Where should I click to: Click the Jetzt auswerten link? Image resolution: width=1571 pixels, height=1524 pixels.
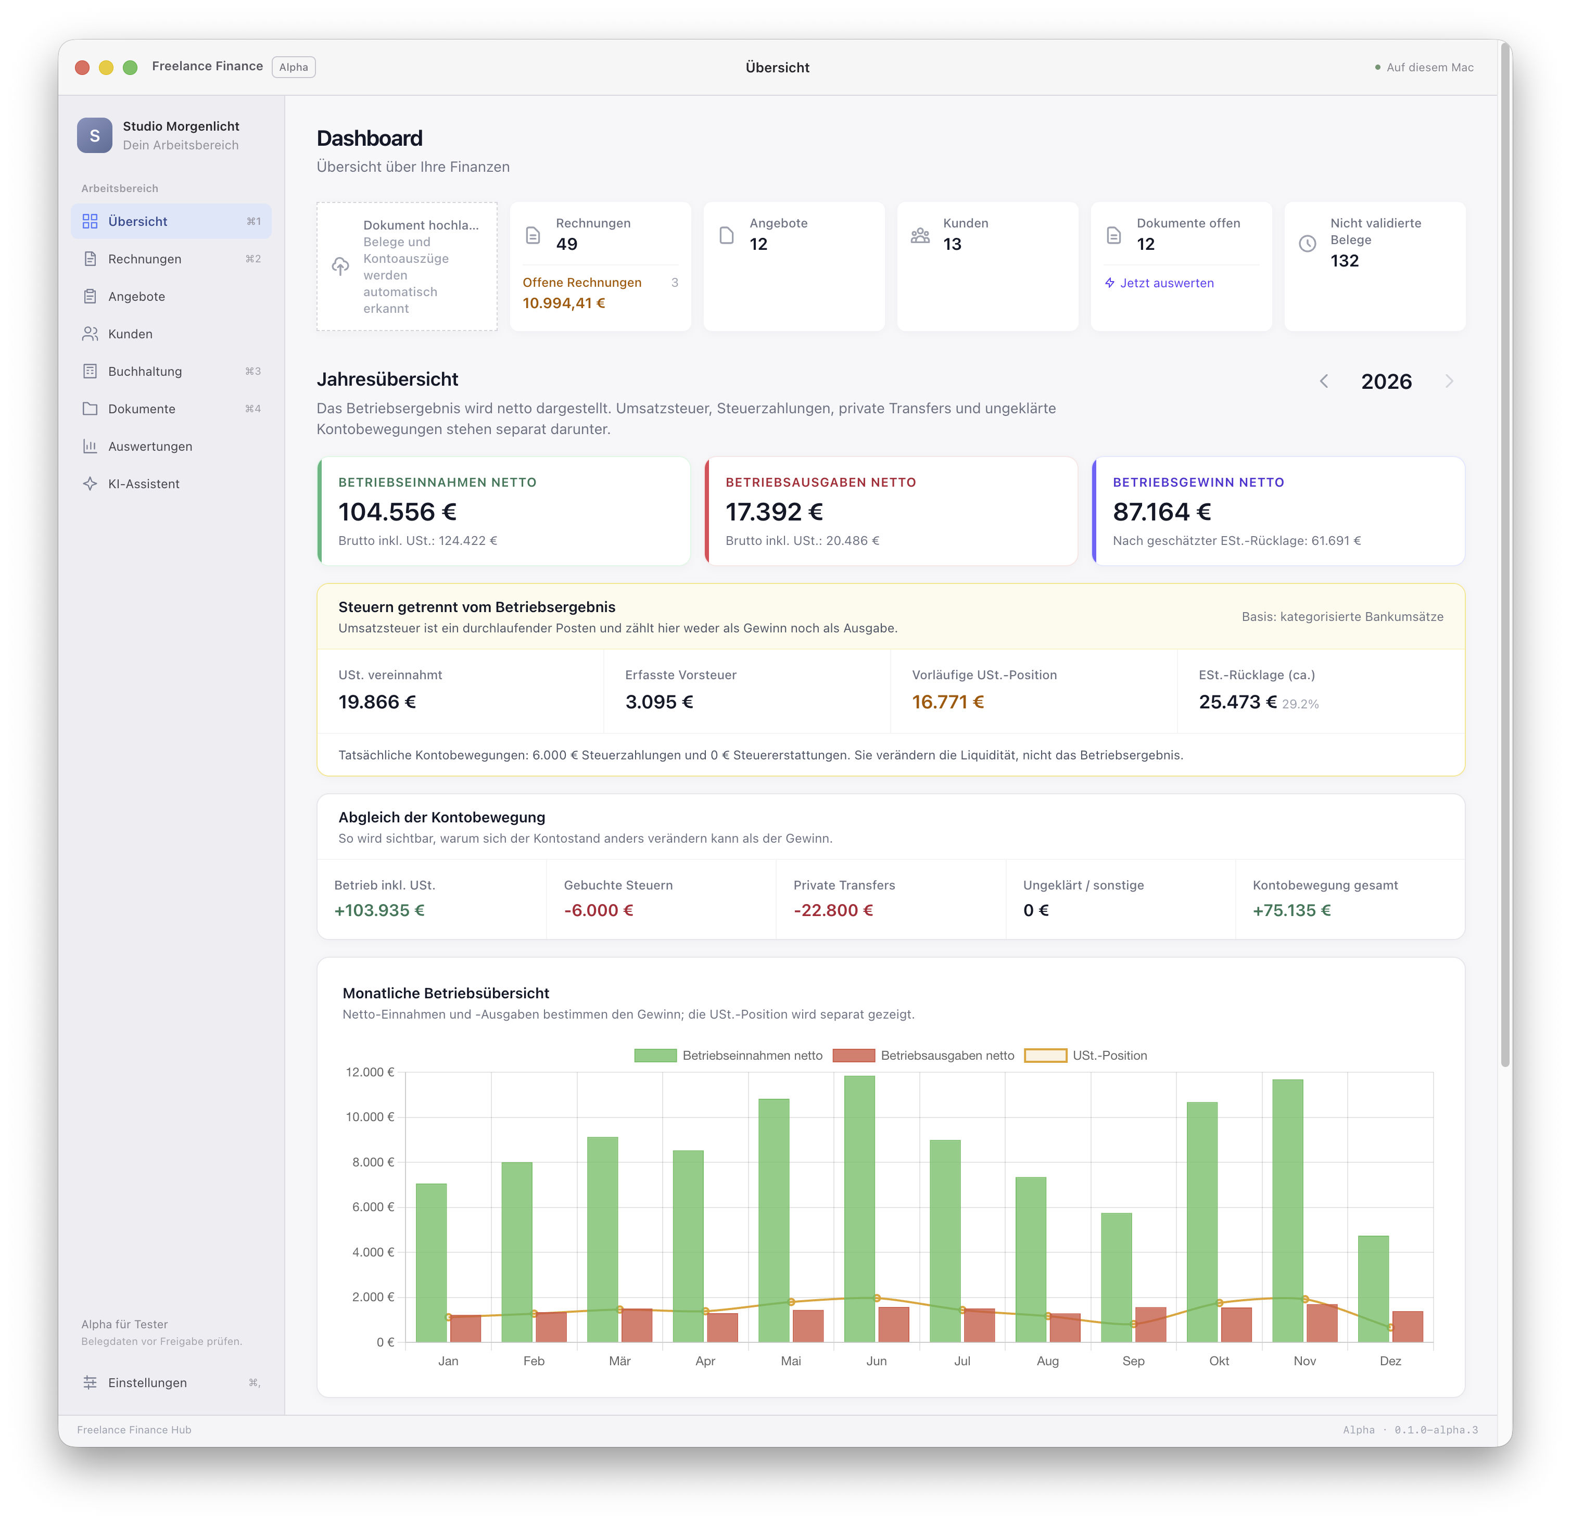point(1159,283)
